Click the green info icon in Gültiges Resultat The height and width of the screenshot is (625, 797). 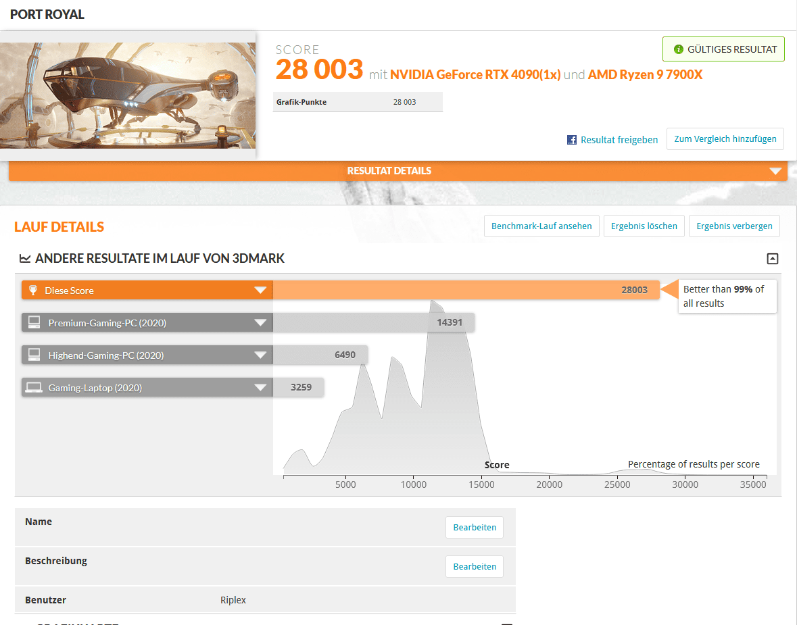[x=678, y=49]
